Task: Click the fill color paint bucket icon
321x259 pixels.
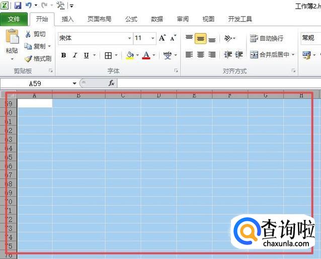Action: point(130,55)
